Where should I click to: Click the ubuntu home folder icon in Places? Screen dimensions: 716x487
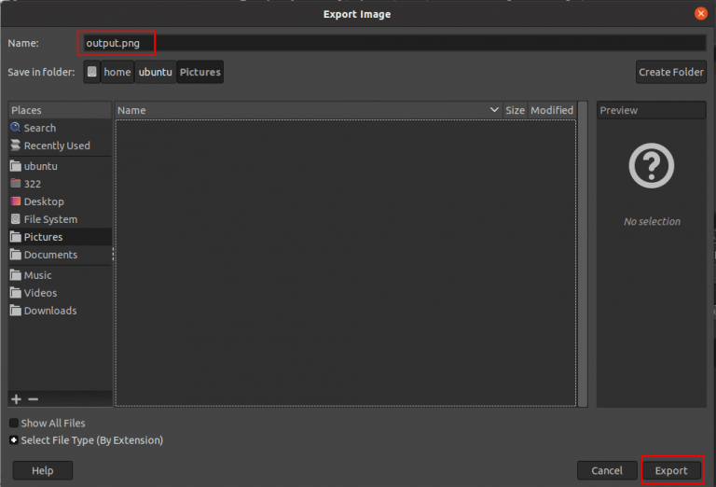click(16, 166)
